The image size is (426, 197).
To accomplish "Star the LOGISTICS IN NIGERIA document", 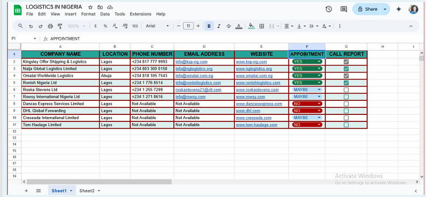I will coord(90,8).
